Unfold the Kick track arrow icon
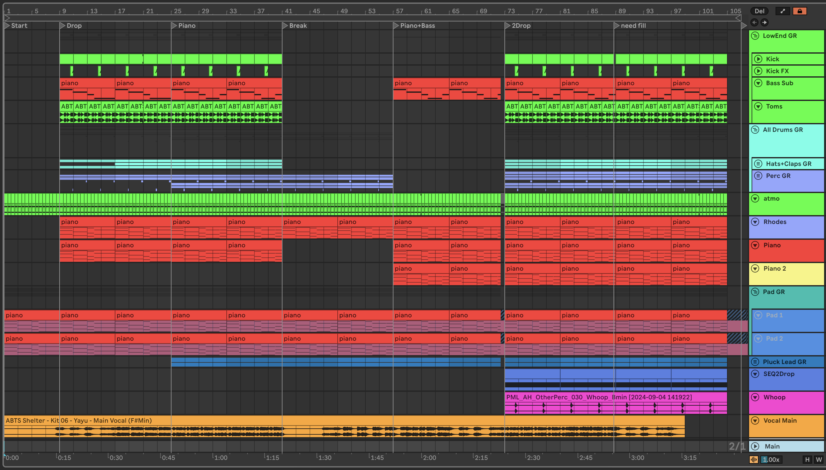This screenshot has height=470, width=826. point(758,59)
